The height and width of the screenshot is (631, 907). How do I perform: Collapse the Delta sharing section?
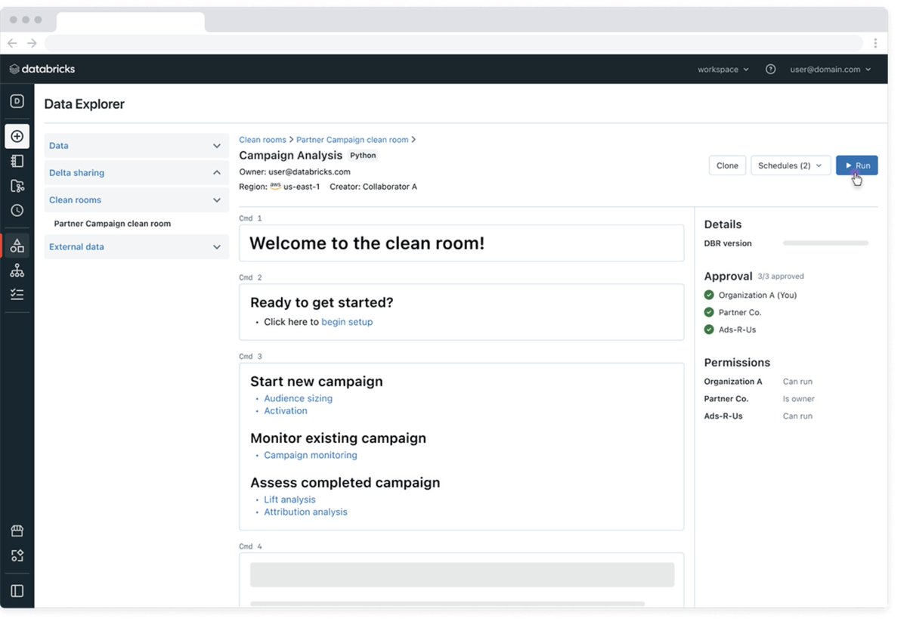[x=136, y=172]
